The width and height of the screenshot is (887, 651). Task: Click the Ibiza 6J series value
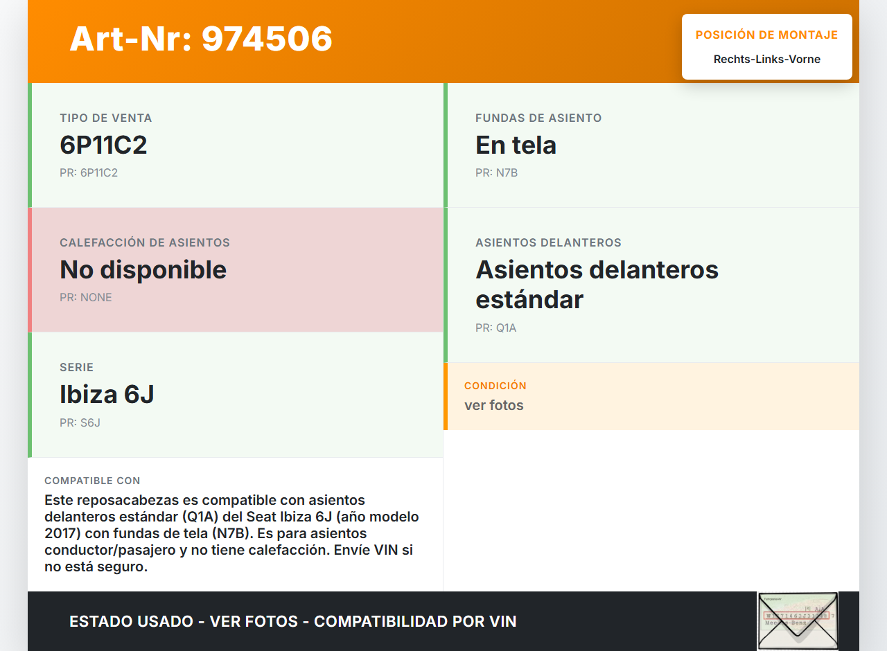tap(107, 394)
